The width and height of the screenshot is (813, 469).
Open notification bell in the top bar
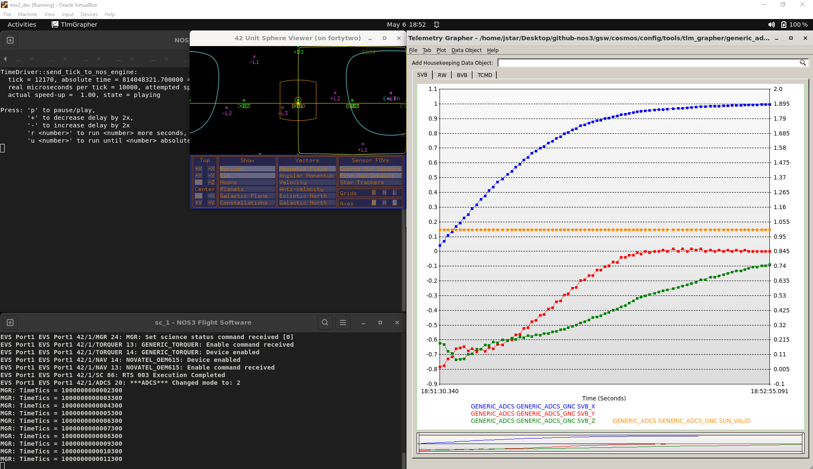pyautogui.click(x=437, y=25)
